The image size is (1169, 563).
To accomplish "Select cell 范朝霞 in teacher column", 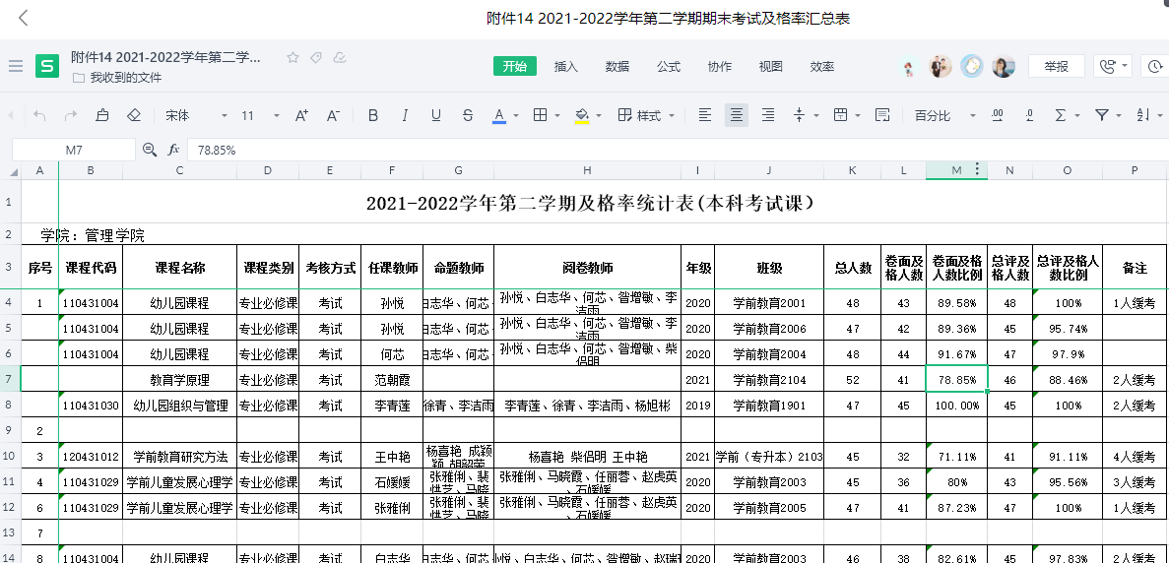I will (391, 380).
